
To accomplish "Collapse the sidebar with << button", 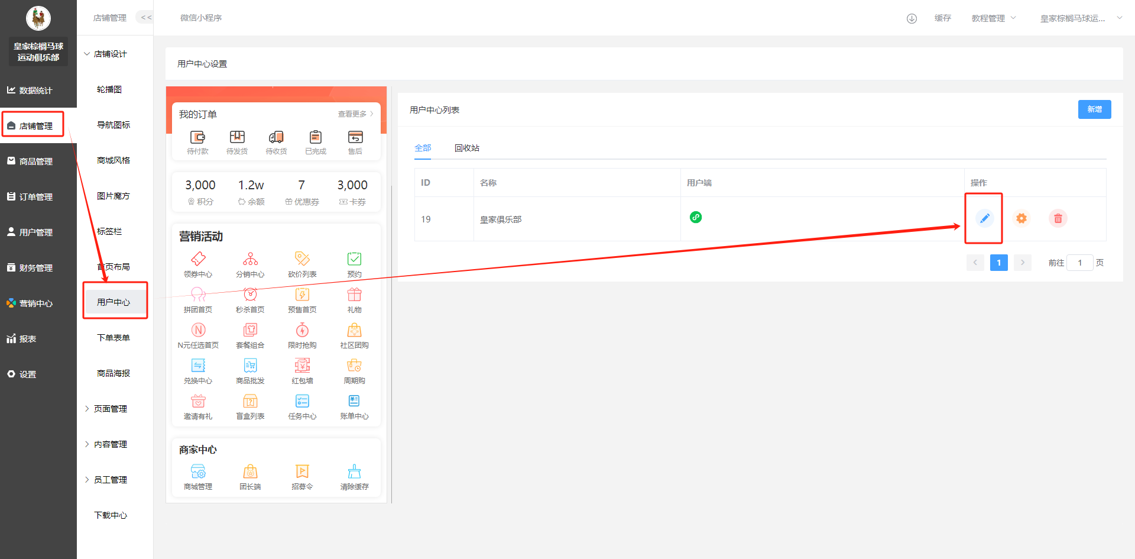I will [x=145, y=18].
